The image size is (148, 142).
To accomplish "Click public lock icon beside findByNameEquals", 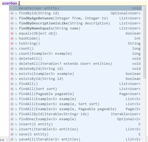I will click(16, 28).
